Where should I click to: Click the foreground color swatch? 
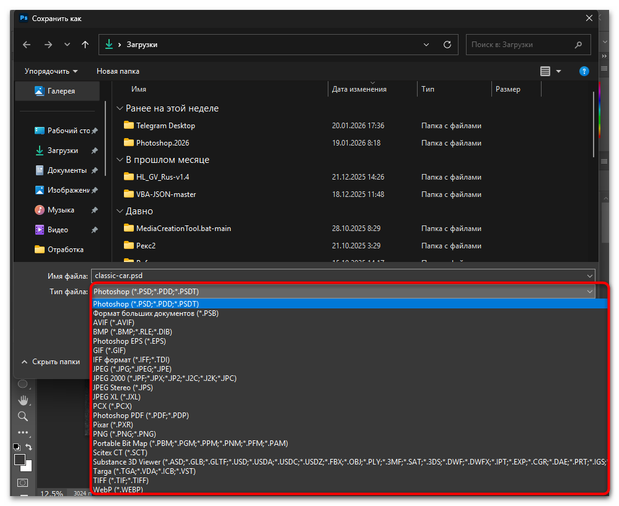click(19, 460)
